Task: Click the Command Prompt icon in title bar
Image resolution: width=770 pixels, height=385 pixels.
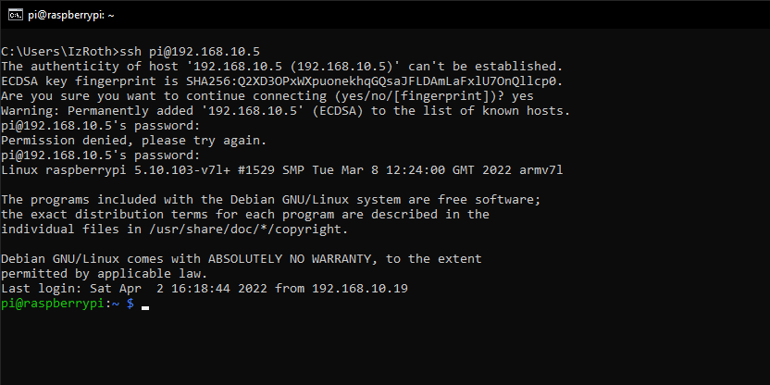Action: (14, 14)
